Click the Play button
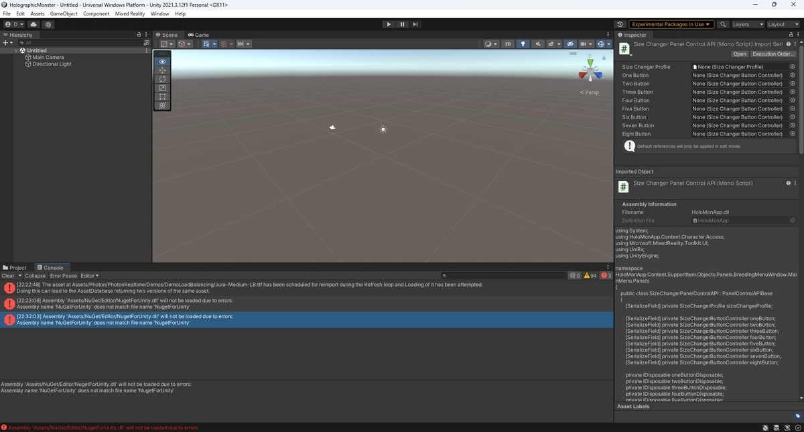The width and height of the screenshot is (804, 432). click(x=389, y=24)
